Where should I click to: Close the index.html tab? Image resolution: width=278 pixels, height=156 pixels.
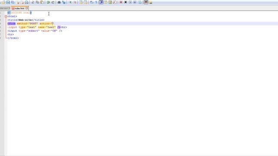point(26,8)
